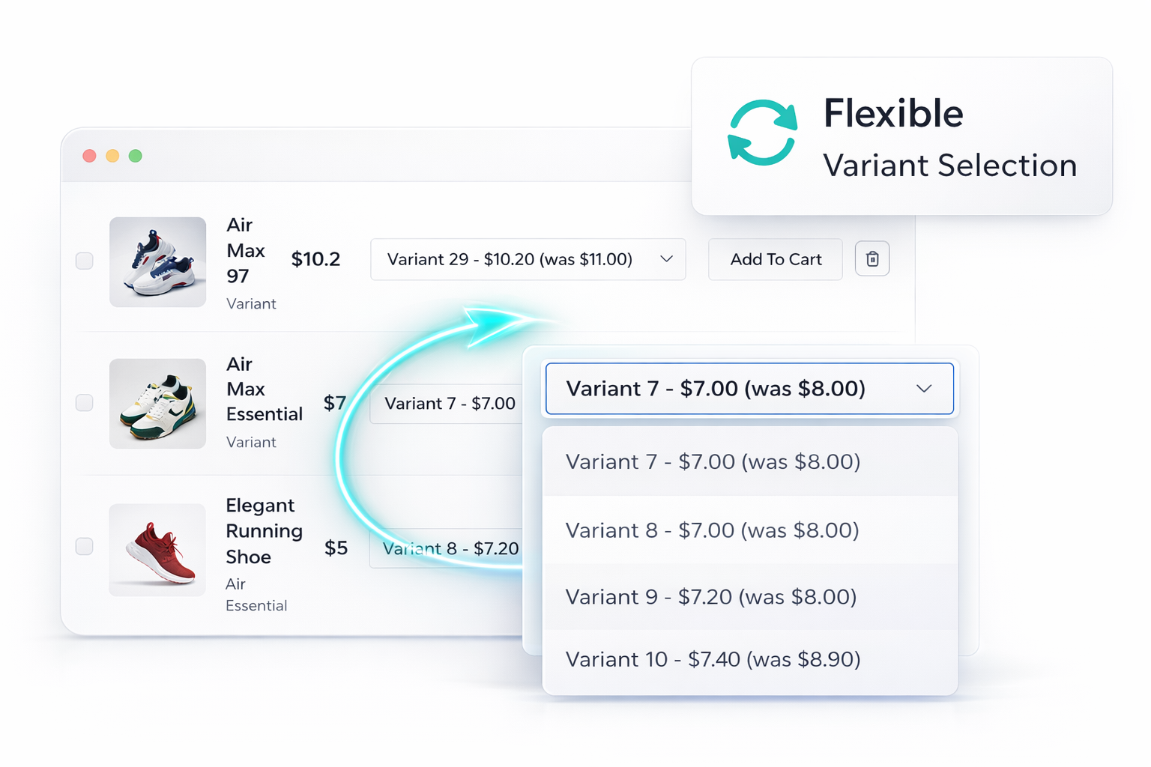Viewport: 1151px width, 767px height.
Task: Click the red Elegant Running Shoe thumbnail
Action: tap(157, 550)
